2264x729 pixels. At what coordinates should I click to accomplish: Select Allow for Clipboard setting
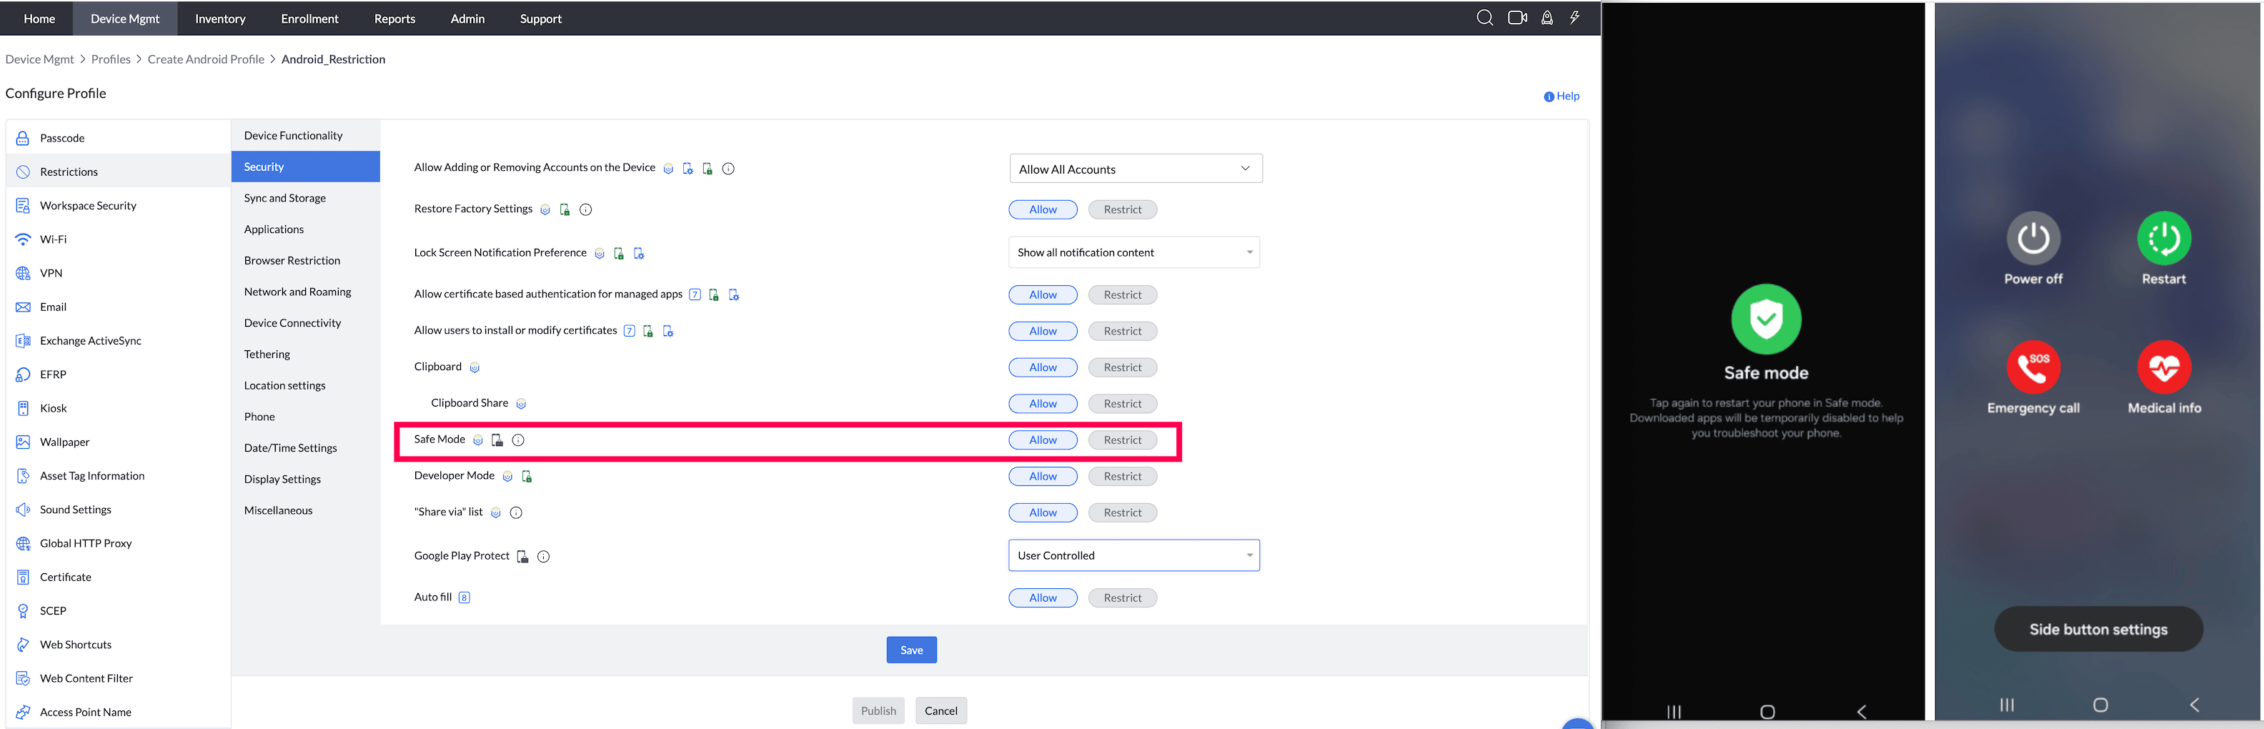coord(1043,367)
